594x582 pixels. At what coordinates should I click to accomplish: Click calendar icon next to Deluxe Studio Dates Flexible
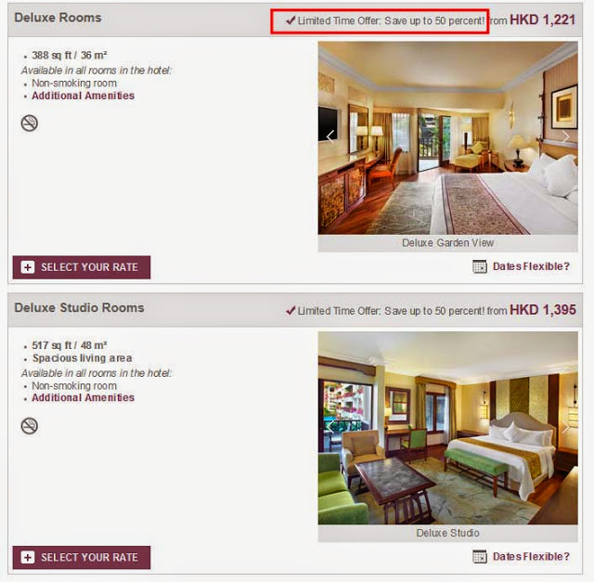tap(480, 557)
